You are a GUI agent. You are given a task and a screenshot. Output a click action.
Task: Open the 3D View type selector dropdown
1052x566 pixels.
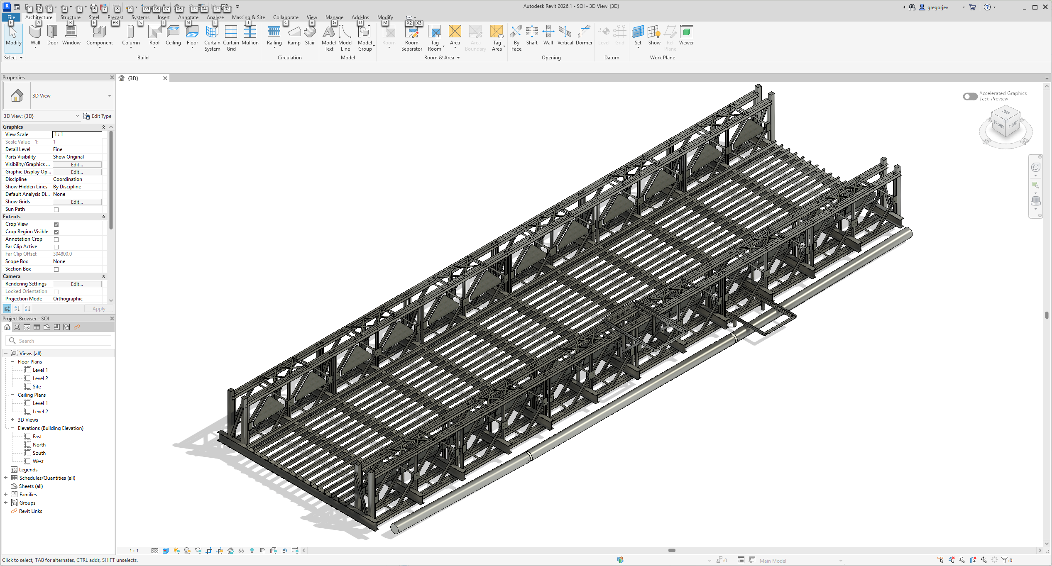pos(110,96)
